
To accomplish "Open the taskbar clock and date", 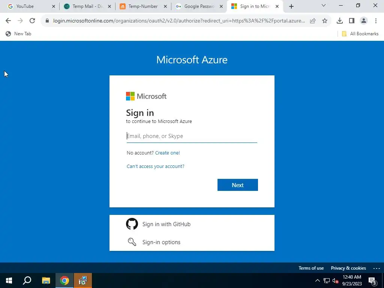I will pos(352,280).
